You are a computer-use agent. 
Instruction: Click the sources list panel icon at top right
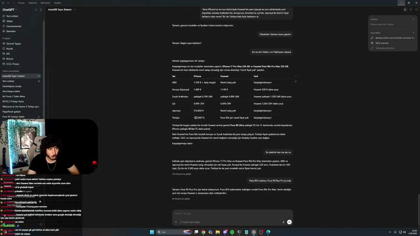[x=405, y=10]
